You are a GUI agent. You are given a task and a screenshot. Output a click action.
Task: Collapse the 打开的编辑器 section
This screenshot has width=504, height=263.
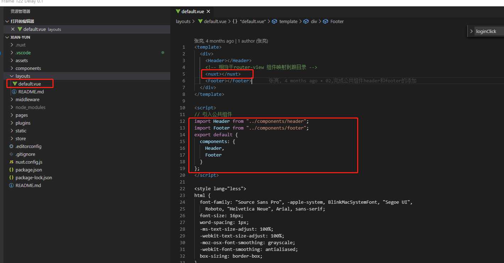coord(7,21)
